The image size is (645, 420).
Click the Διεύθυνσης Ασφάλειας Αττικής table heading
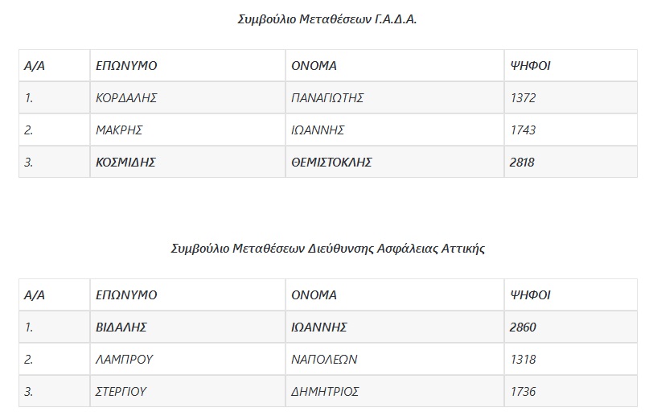point(328,249)
